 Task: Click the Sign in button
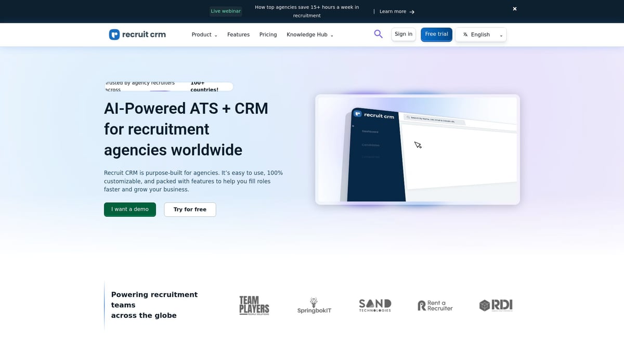point(403,33)
